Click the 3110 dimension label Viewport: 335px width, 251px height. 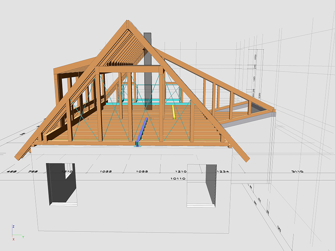tap(298, 172)
